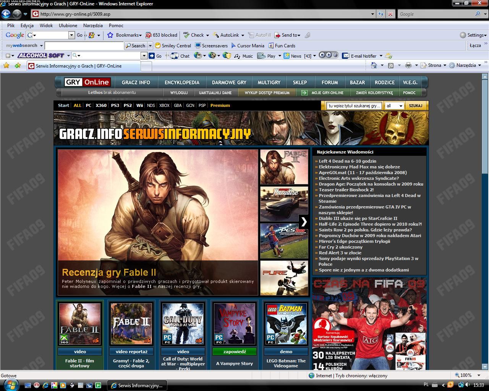This screenshot has width=489, height=391.
Task: Click the 653 blocked popup blocker
Action: click(161, 35)
